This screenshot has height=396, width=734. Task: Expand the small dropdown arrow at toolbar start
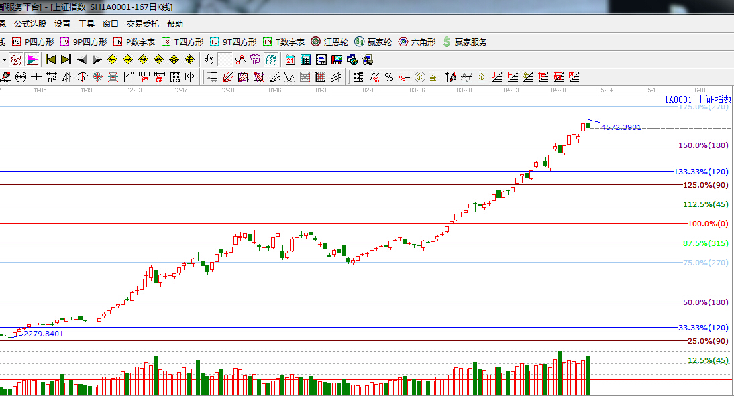3,60
